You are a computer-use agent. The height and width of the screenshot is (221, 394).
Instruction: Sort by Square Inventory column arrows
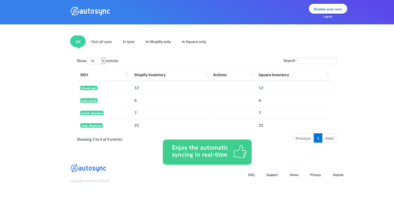(328, 74)
